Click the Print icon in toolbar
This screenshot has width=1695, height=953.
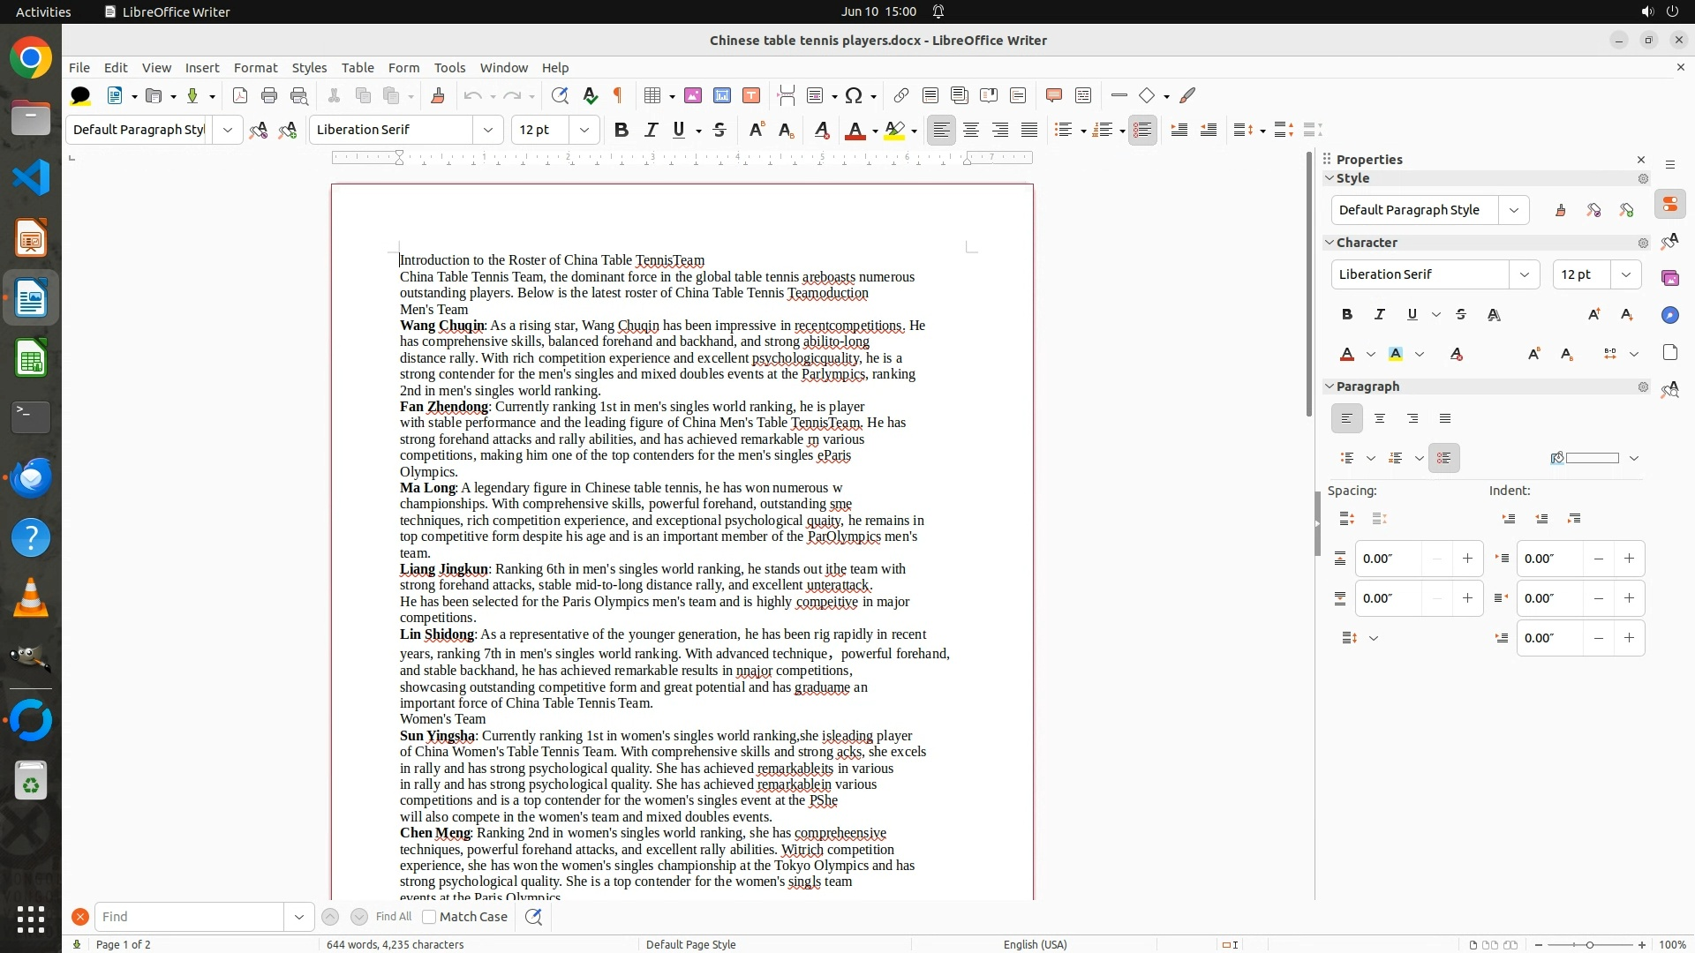pyautogui.click(x=269, y=95)
